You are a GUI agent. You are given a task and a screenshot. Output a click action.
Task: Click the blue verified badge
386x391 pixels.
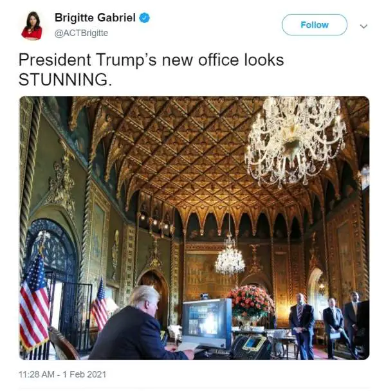click(144, 18)
